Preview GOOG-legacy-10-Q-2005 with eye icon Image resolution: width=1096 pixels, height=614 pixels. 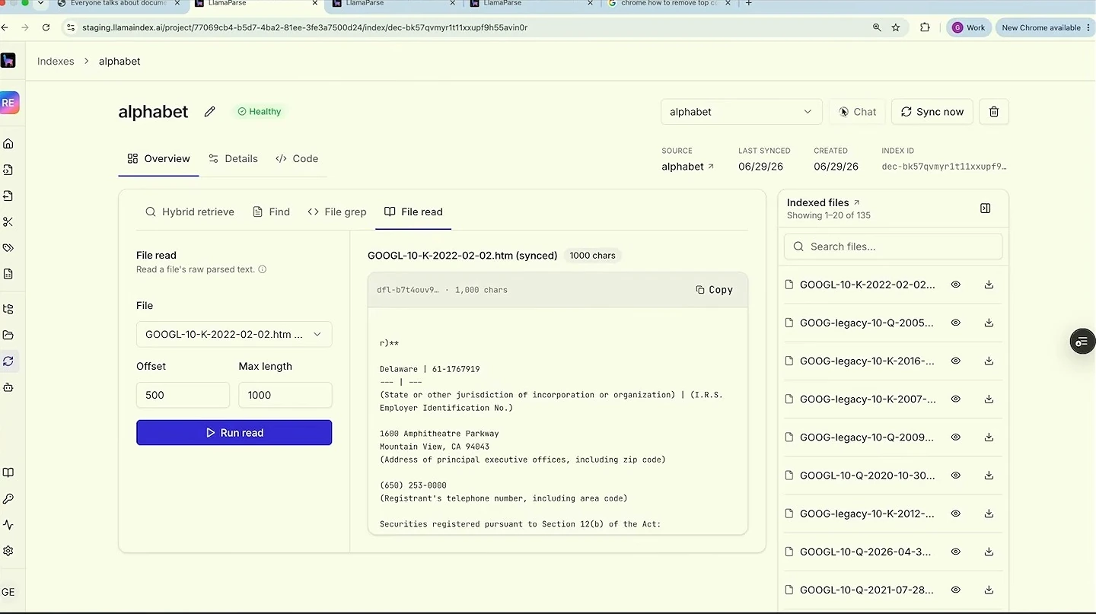coord(955,323)
